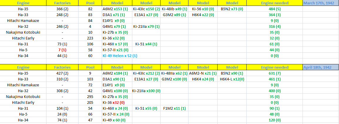Select the 'March 17th, 1942' date cell
Image resolution: width=339 pixels, height=124 pixels.
coord(320,3)
